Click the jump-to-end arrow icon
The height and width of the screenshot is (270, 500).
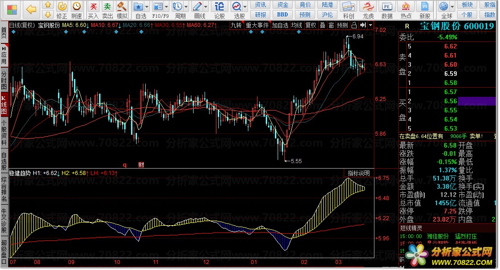[363, 25]
